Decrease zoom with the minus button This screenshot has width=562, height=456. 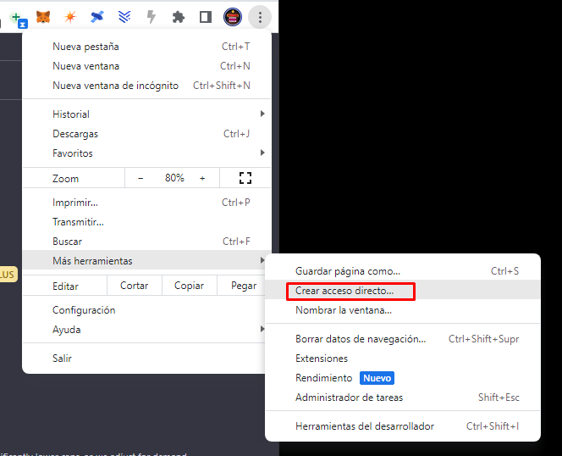140,178
